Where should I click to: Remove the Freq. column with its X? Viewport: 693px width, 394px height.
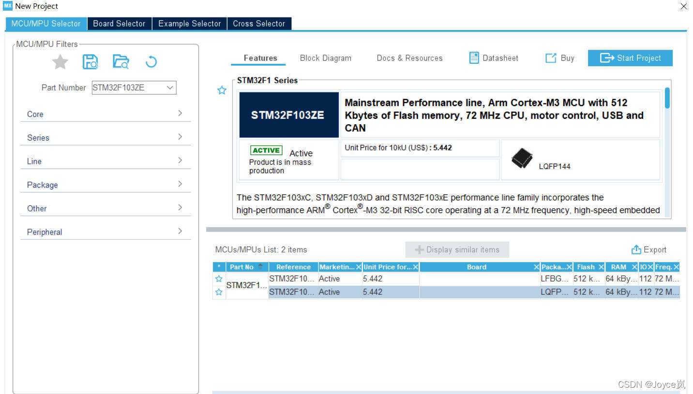coord(676,267)
